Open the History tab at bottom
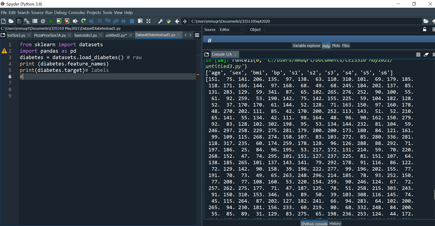The height and width of the screenshot is (226, 435). pyautogui.click(x=335, y=223)
